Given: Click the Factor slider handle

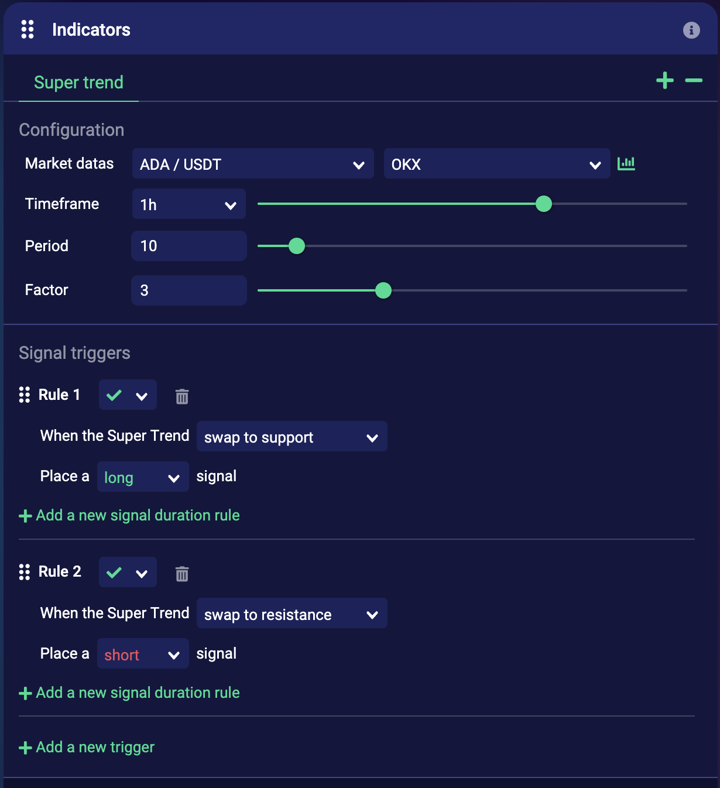Looking at the screenshot, I should click(x=383, y=290).
